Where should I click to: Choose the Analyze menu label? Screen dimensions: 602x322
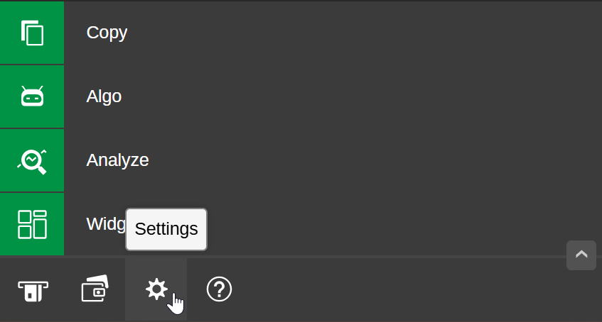[x=117, y=160]
